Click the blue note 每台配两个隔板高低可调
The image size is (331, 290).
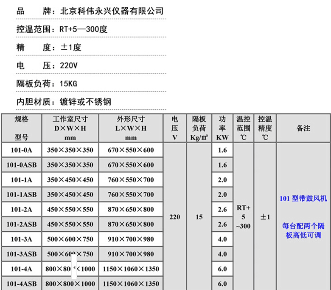coord(303,230)
